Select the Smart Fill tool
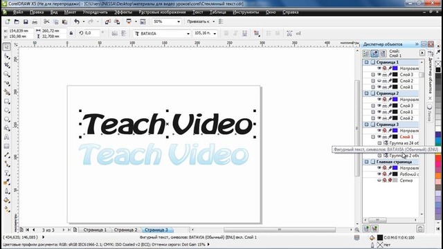Viewport: 443px width, 249px height. point(7,92)
